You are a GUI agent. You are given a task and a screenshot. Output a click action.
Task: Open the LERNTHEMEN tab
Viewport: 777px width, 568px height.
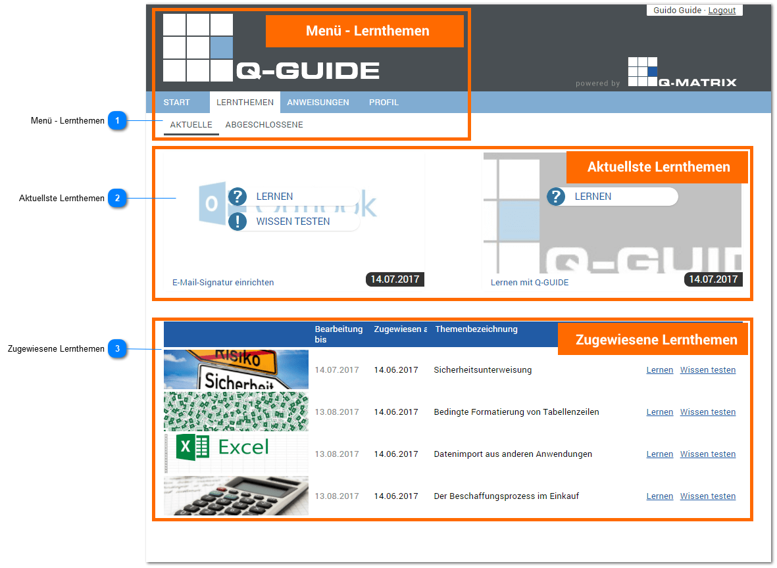pyautogui.click(x=245, y=103)
